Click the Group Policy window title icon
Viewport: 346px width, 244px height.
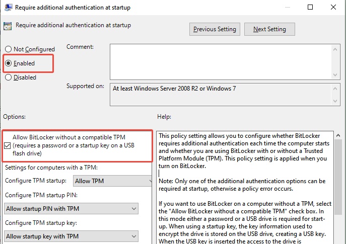point(9,7)
